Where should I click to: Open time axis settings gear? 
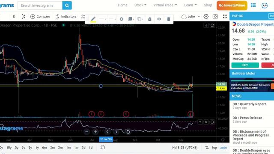(223, 140)
